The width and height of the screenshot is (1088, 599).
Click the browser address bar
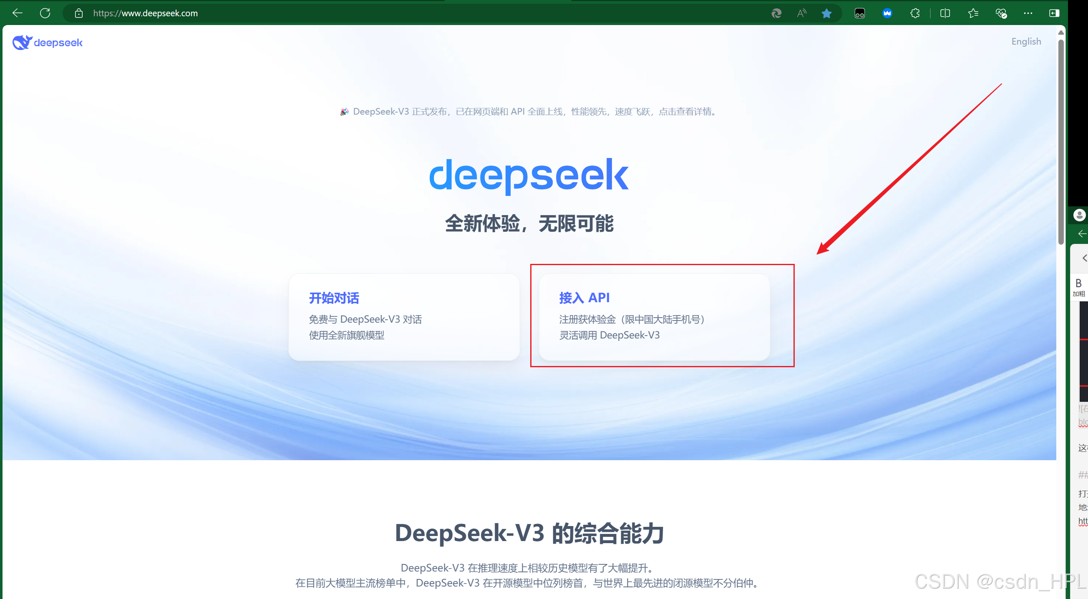(x=146, y=13)
